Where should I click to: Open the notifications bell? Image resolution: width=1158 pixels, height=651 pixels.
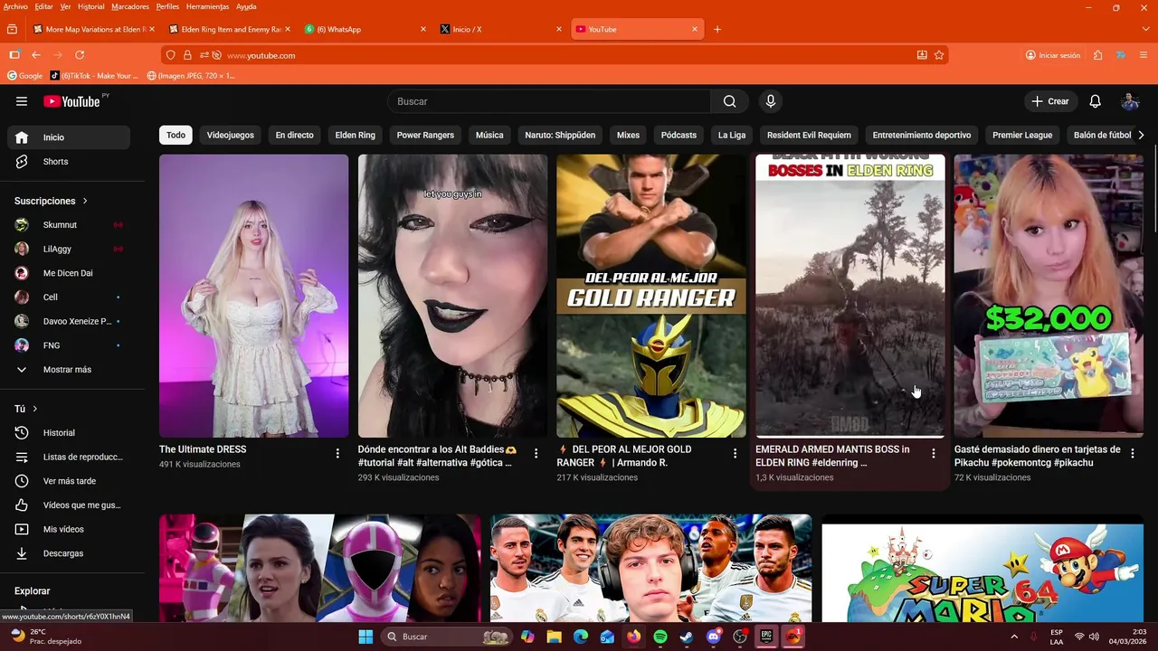point(1095,101)
